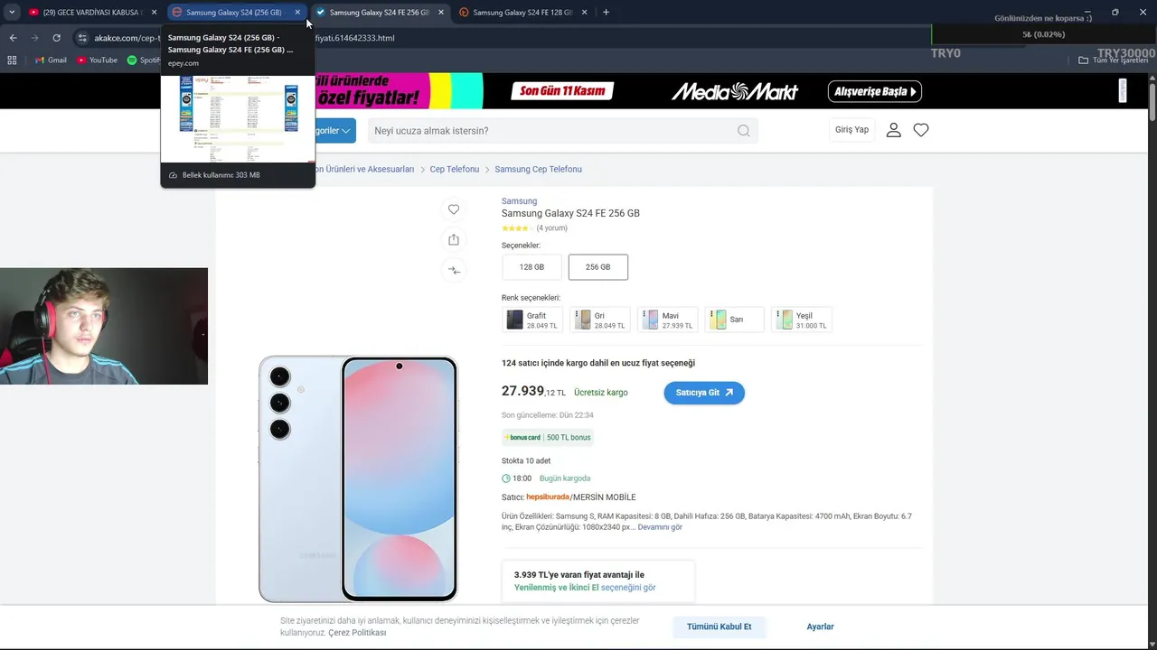Pick the Yeşil color variant
The width and height of the screenshot is (1157, 650).
click(801, 320)
